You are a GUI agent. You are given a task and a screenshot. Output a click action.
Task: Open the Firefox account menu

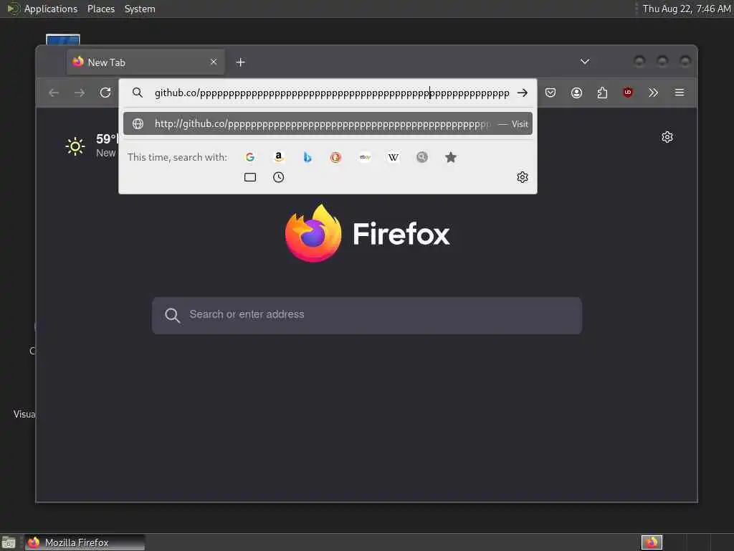[x=577, y=93]
